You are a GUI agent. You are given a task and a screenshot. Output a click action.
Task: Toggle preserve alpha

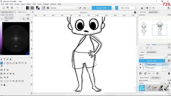(85, 8)
